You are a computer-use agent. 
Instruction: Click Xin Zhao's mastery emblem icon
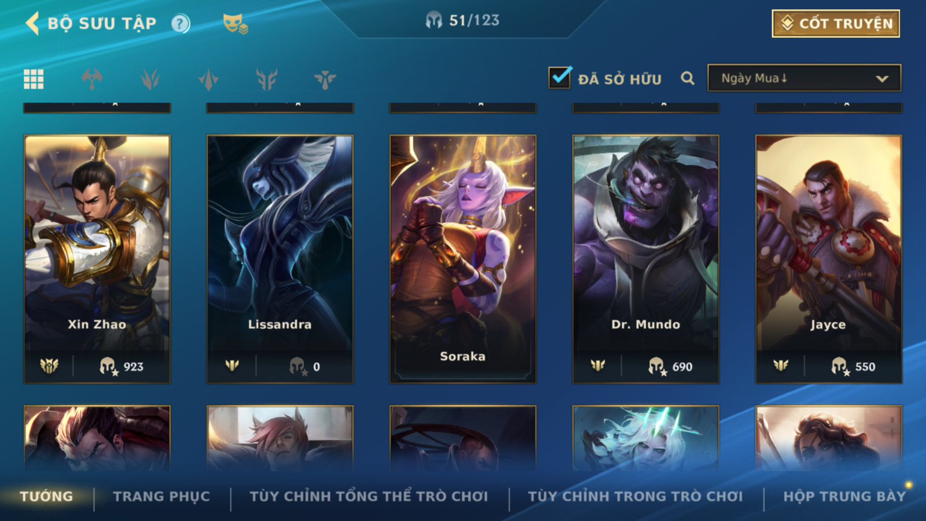49,366
